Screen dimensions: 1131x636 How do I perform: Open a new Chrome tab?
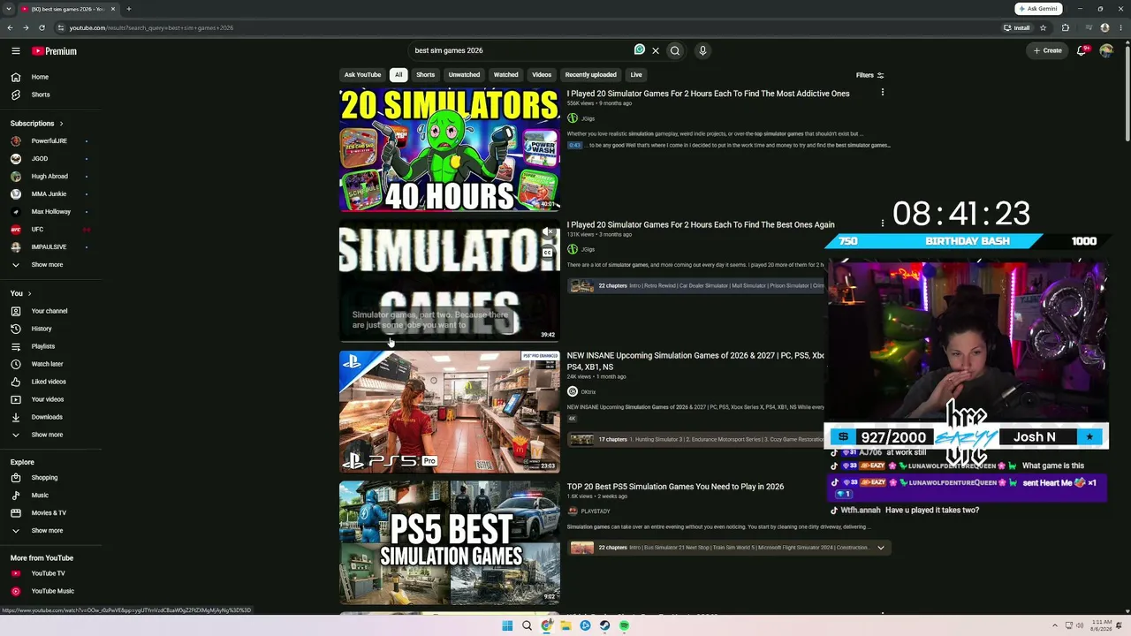point(128,9)
